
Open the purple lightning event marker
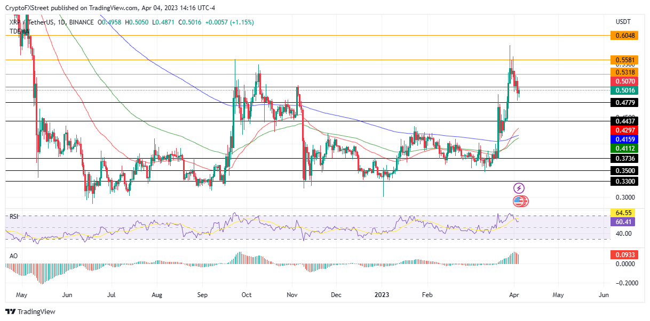coord(519,188)
